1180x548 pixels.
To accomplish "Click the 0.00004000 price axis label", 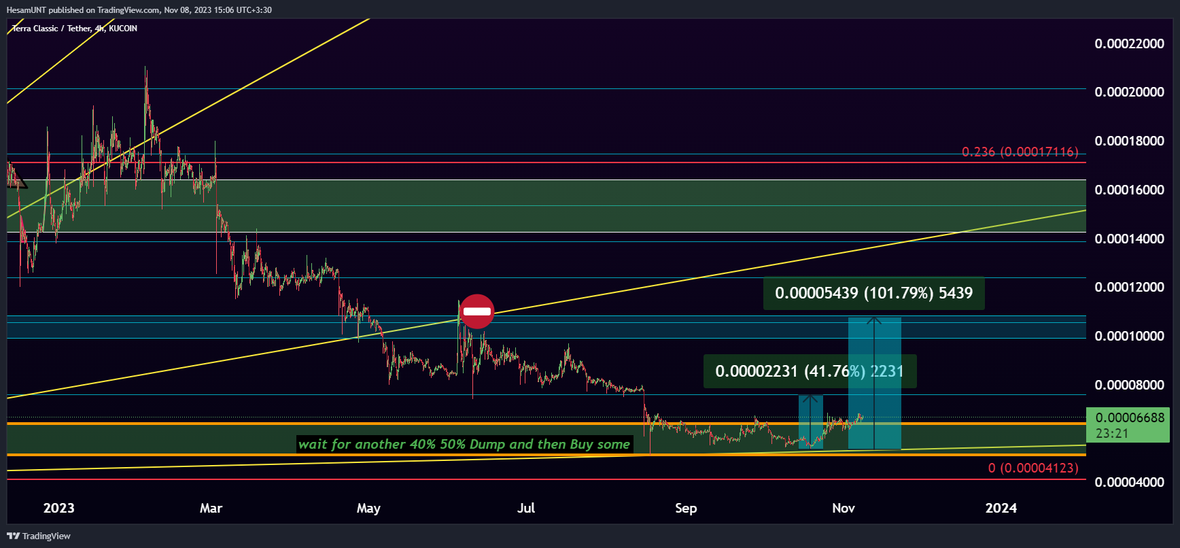I will (x=1129, y=482).
